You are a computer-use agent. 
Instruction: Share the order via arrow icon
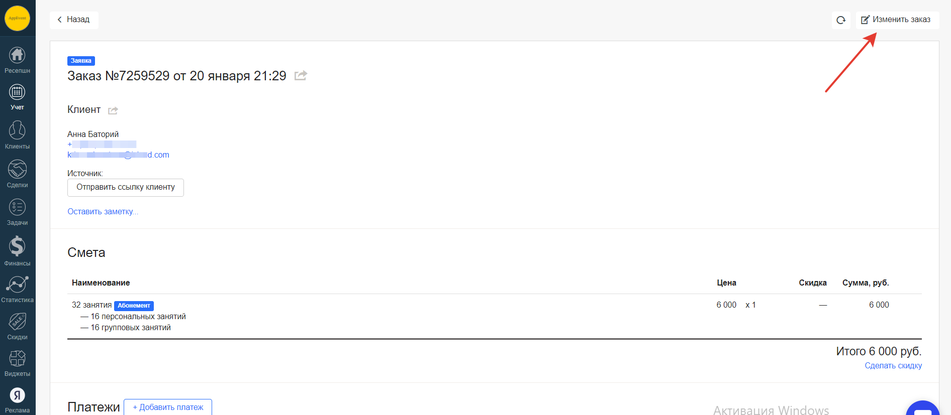pos(301,76)
